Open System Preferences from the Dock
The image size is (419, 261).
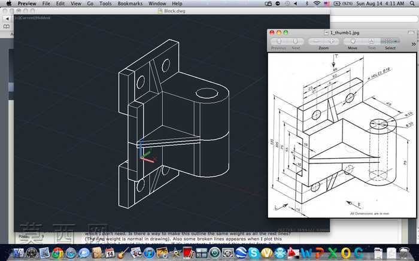point(228,253)
